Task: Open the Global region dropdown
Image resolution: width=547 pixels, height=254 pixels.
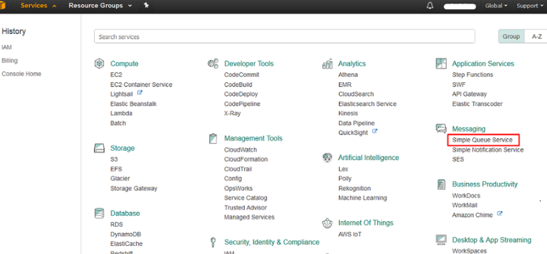Action: pos(496,6)
